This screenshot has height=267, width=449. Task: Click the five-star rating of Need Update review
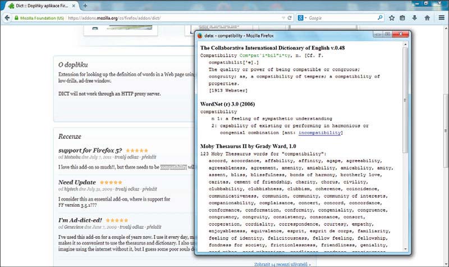[x=111, y=182]
